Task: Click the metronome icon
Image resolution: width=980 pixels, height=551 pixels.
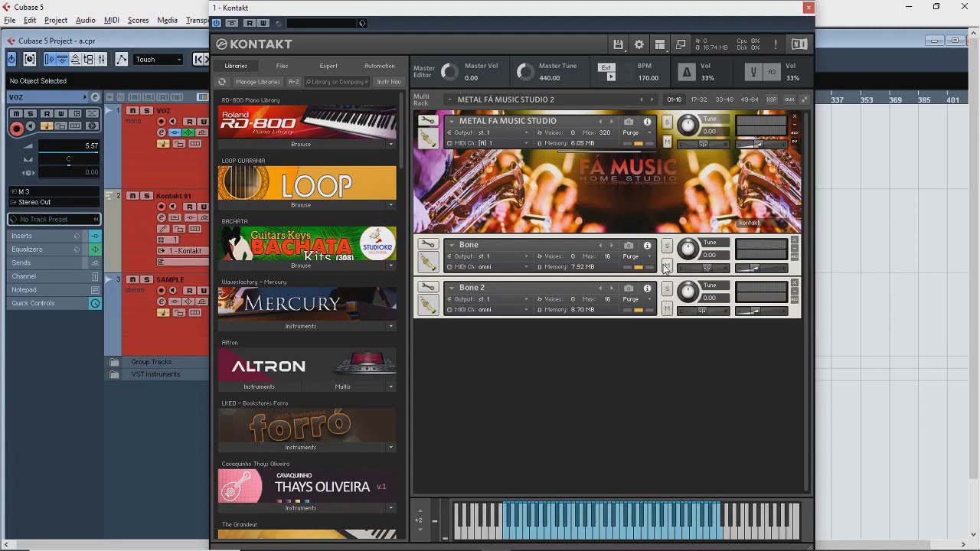Action: 687,72
